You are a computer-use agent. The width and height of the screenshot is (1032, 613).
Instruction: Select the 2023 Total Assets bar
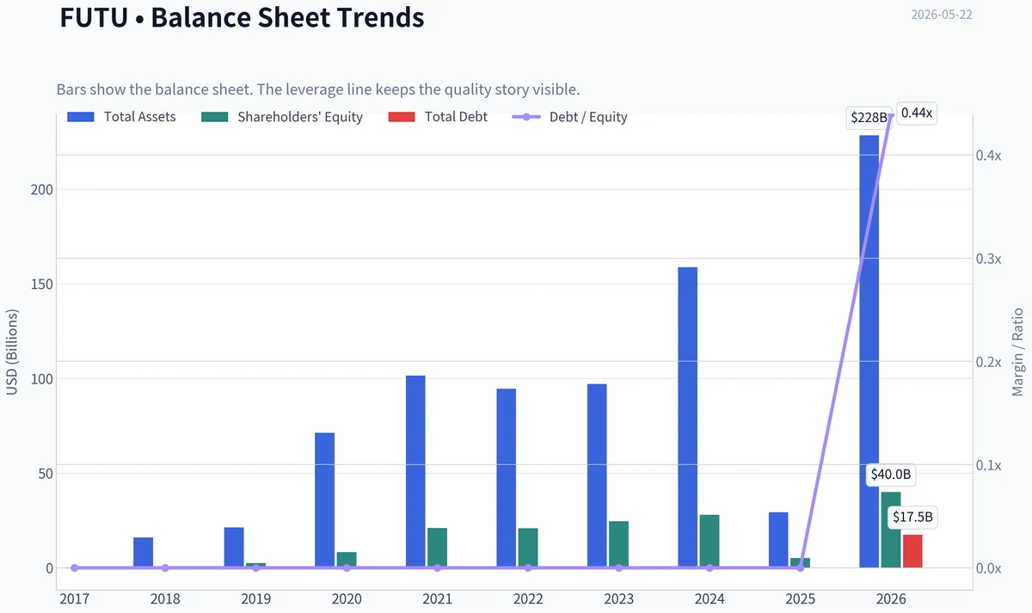click(x=597, y=476)
